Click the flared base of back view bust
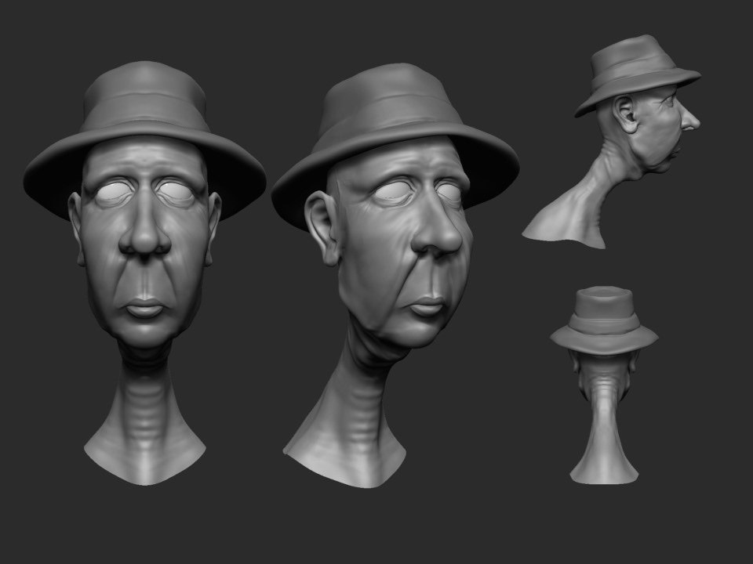 click(x=604, y=468)
